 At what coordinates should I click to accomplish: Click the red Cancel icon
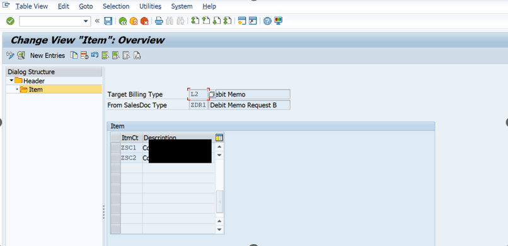tap(144, 21)
